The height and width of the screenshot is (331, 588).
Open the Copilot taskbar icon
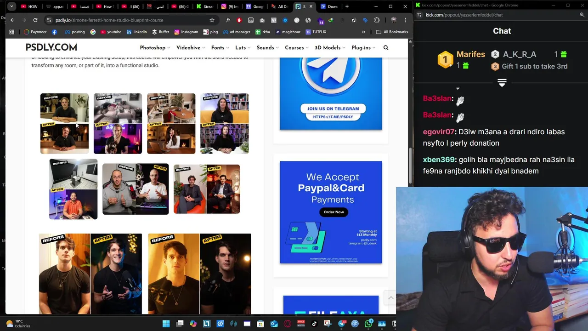click(193, 324)
